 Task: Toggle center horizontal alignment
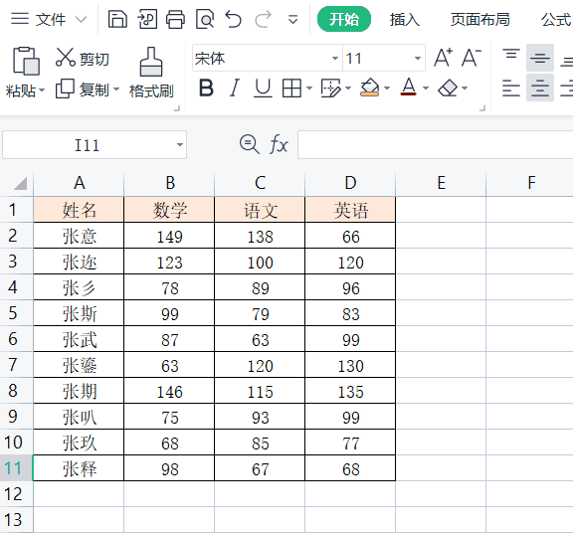(540, 88)
